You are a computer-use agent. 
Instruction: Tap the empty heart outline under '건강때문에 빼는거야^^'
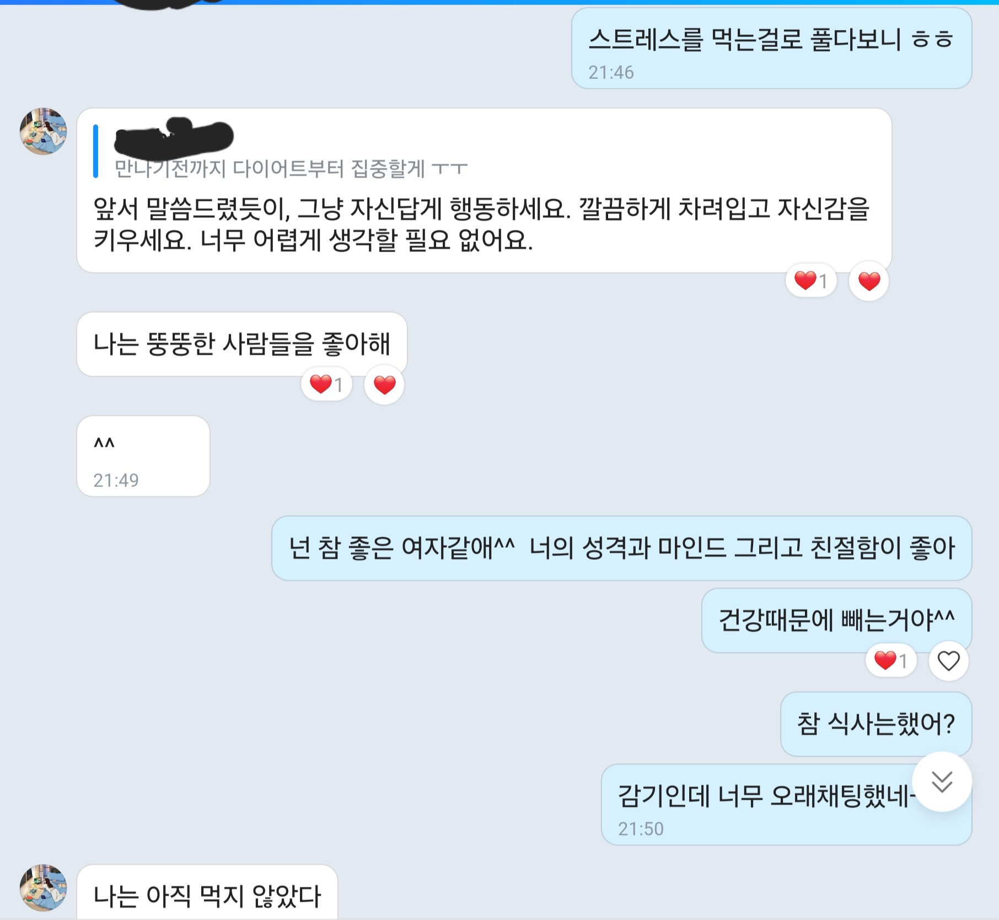coord(948,661)
